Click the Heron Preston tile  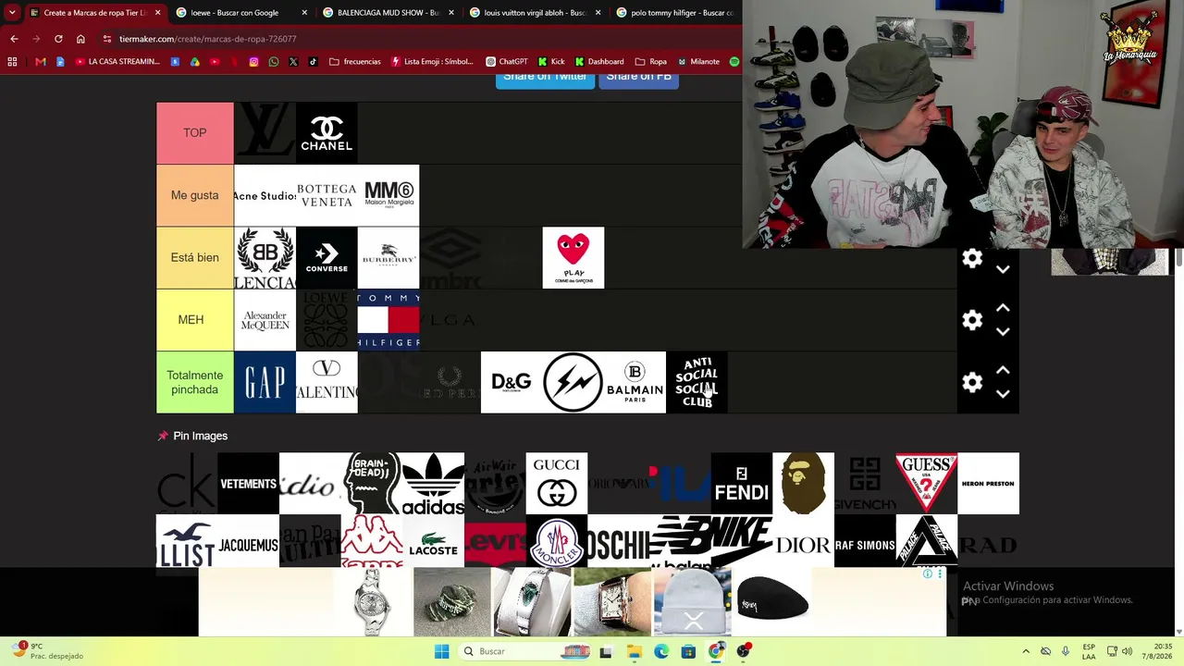[x=988, y=484]
